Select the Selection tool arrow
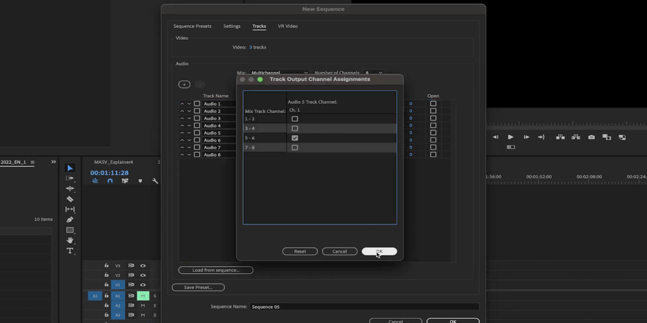Viewport: 647px width, 323px height. tap(70, 168)
